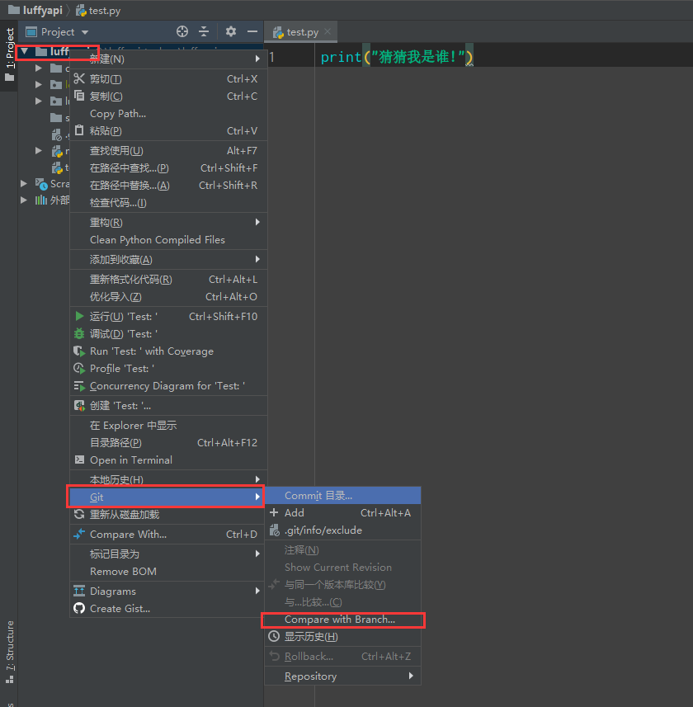
Task: Click the scissors Cut icon
Action: click(x=79, y=79)
